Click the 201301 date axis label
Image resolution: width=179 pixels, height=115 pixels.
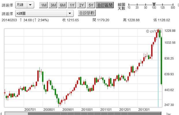[144, 110]
